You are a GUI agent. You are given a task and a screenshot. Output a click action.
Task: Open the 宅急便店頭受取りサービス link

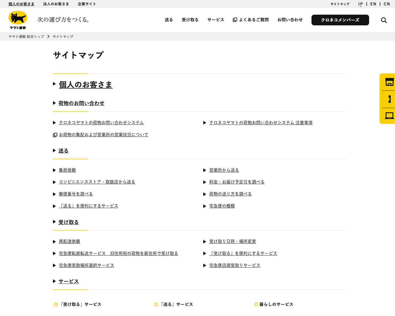[x=235, y=265]
